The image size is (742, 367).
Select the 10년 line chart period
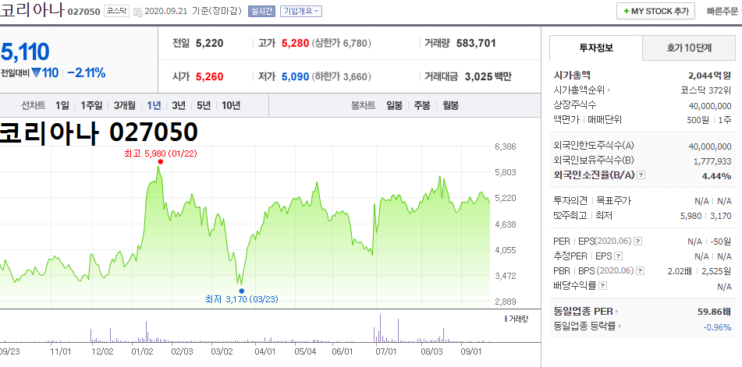point(231,105)
